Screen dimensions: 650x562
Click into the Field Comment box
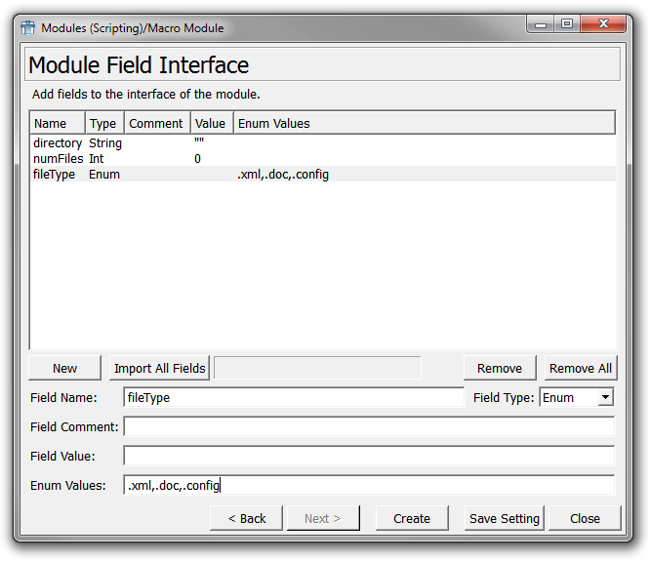[x=368, y=426]
